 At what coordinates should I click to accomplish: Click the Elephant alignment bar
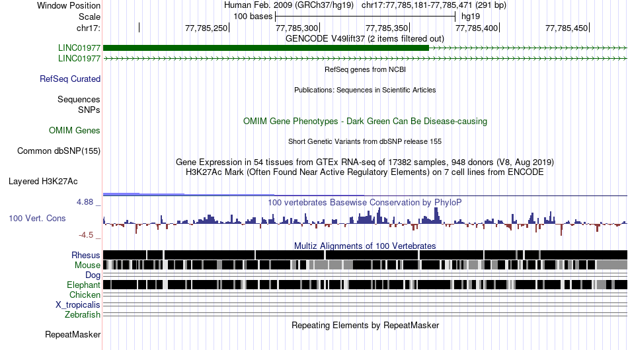click(x=366, y=285)
